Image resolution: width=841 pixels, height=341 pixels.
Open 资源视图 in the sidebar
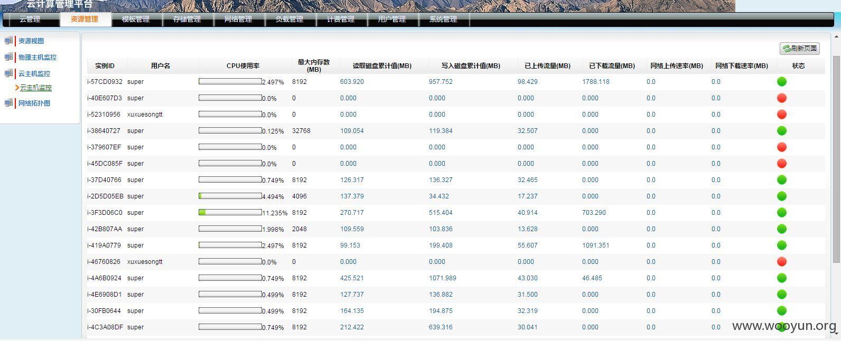click(31, 41)
